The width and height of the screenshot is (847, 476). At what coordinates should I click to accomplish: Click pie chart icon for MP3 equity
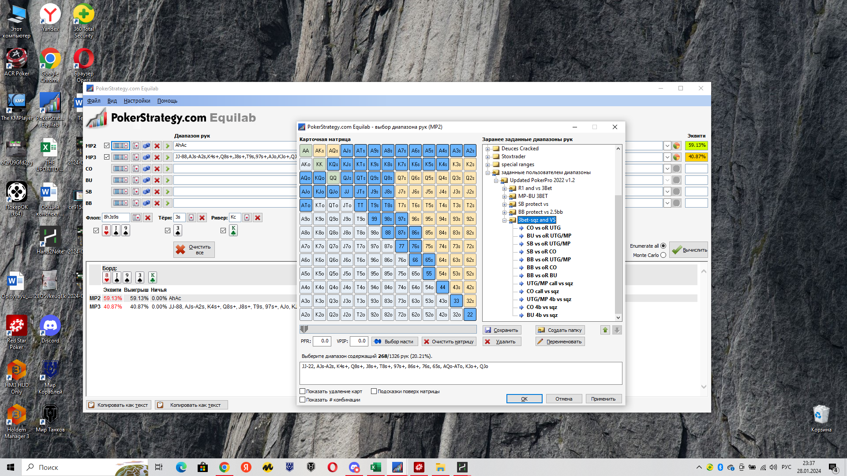point(676,157)
